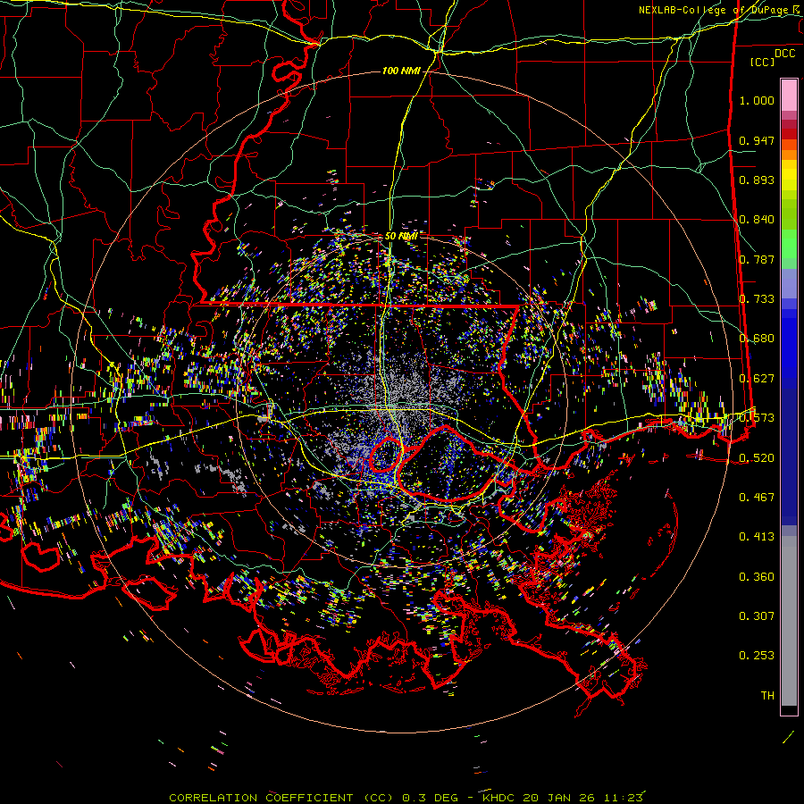Select the "0.840" scale value
804x804 pixels.
tap(757, 220)
